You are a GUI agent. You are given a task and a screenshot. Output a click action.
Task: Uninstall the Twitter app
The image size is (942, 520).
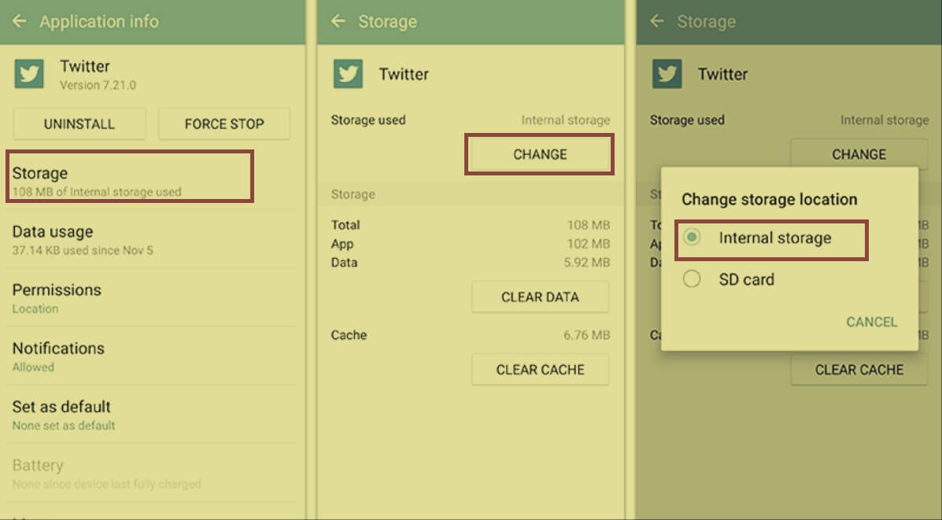tap(79, 124)
